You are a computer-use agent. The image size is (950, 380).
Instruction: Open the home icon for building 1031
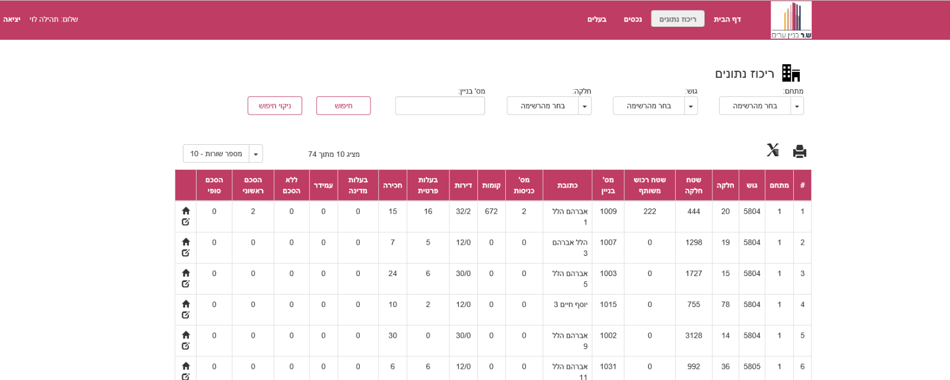(186, 366)
